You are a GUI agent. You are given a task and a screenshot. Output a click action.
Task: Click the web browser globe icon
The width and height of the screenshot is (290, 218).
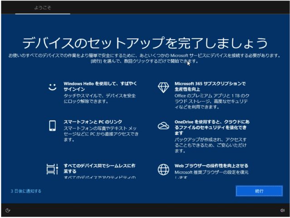[x=164, y=169]
